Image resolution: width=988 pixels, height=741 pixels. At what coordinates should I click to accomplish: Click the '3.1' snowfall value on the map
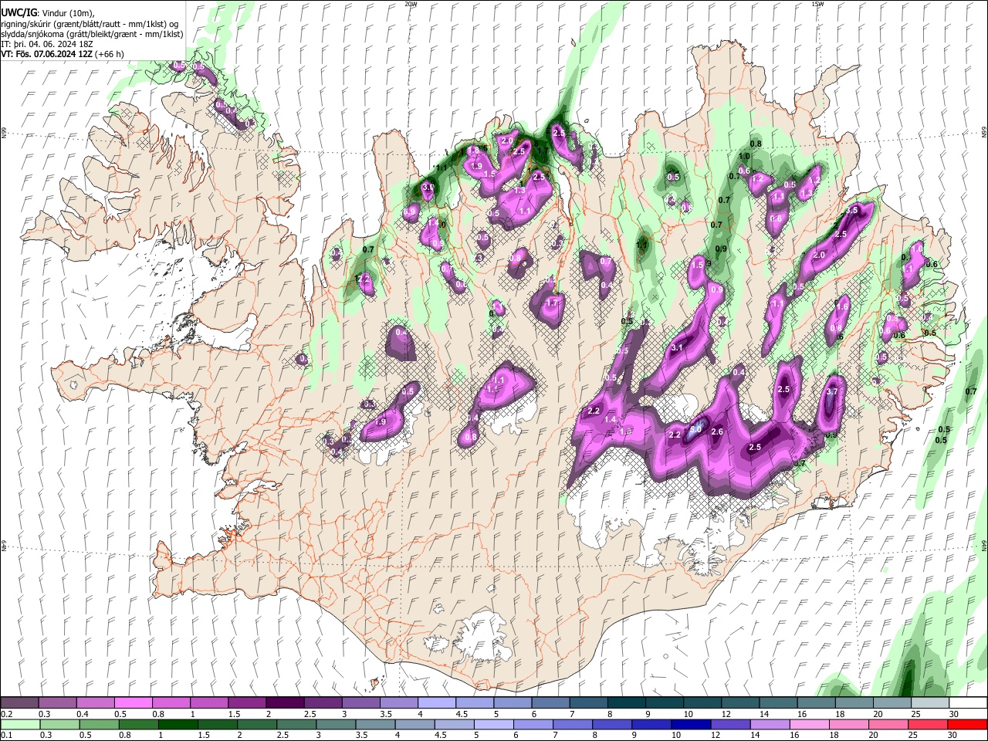click(x=678, y=348)
